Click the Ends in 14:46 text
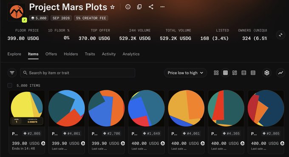 23,148
